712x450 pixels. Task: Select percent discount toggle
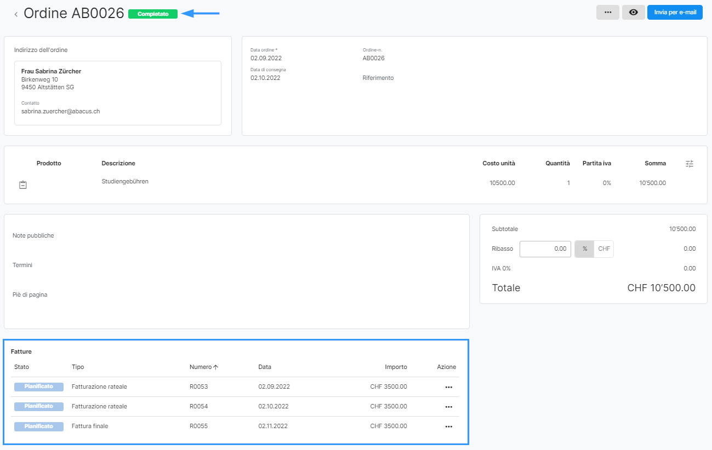tap(584, 249)
